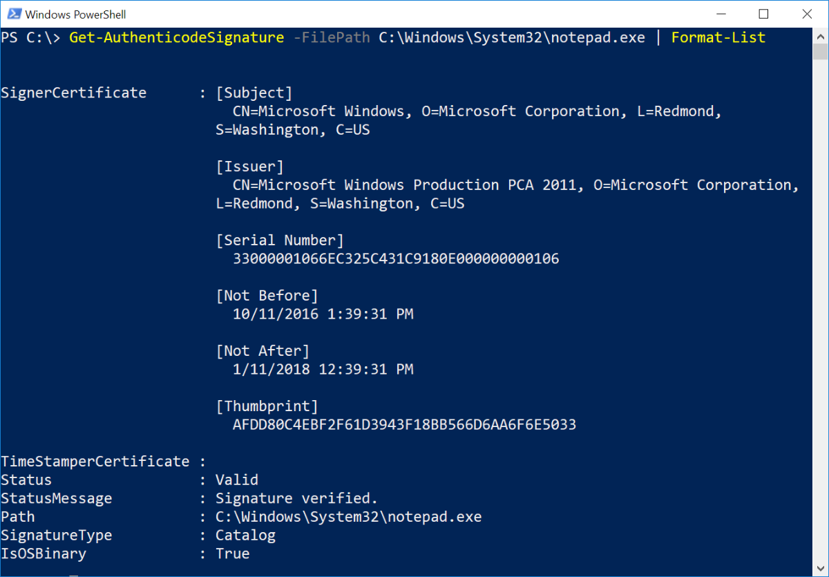Image resolution: width=829 pixels, height=577 pixels.
Task: Maximize the Windows PowerShell window
Action: pos(763,14)
